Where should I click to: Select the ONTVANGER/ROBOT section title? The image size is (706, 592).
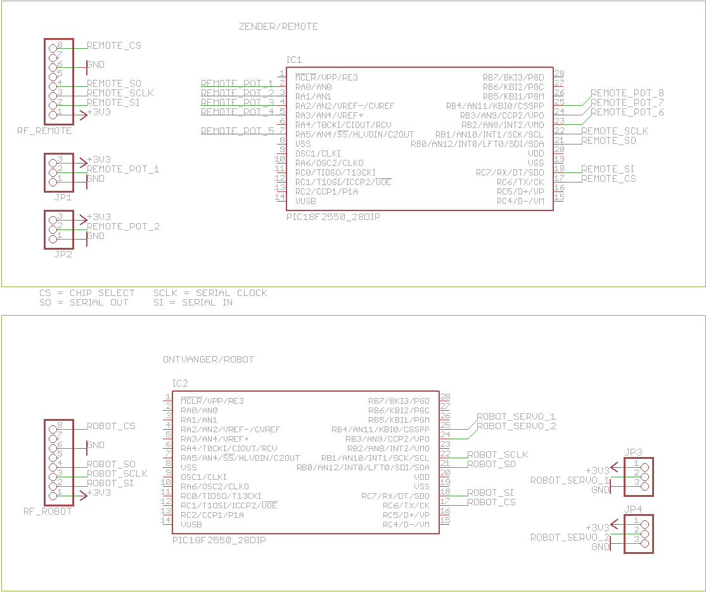pyautogui.click(x=209, y=359)
